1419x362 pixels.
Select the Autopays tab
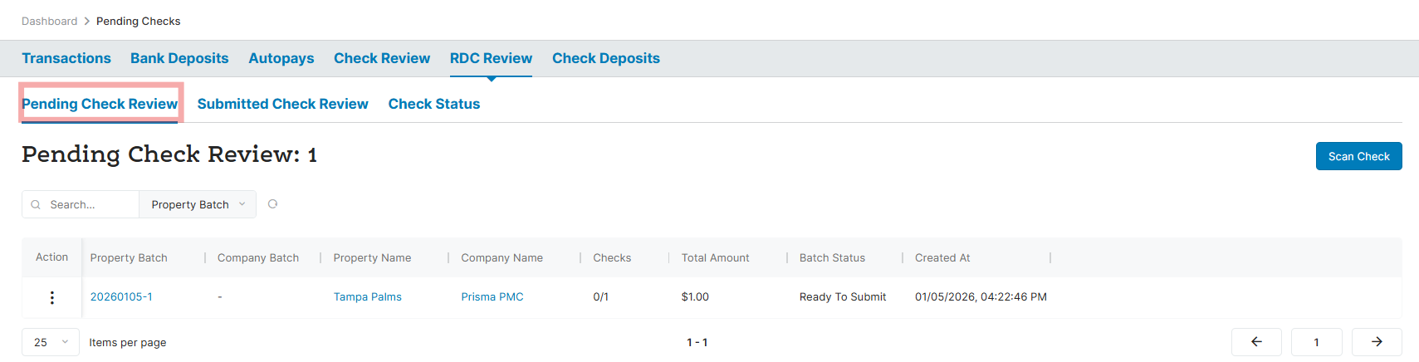point(281,58)
